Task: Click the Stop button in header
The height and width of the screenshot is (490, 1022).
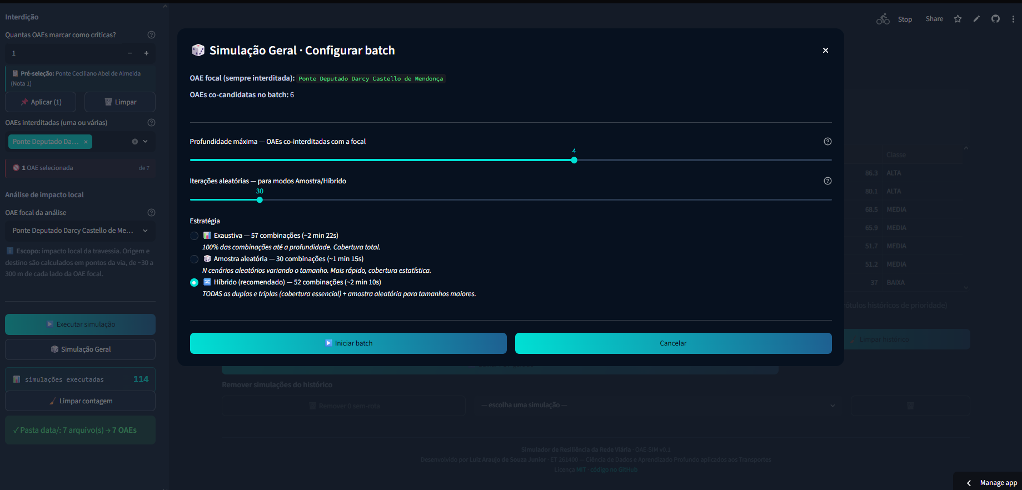Action: [x=905, y=19]
